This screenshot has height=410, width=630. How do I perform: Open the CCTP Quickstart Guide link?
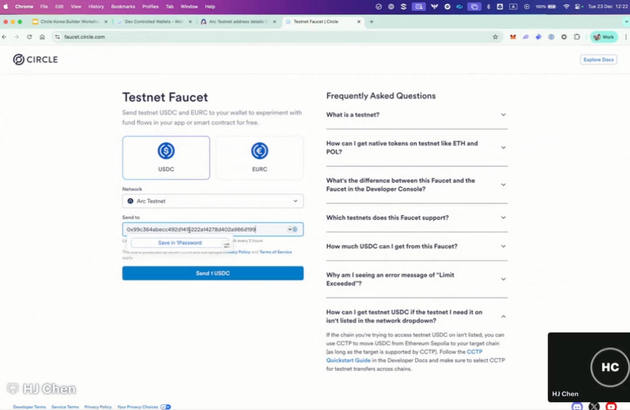[348, 360]
